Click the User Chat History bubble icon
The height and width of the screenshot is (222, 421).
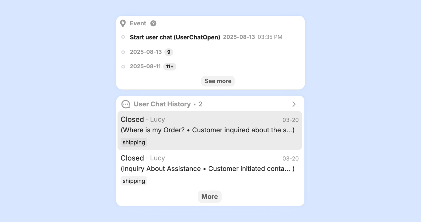125,104
